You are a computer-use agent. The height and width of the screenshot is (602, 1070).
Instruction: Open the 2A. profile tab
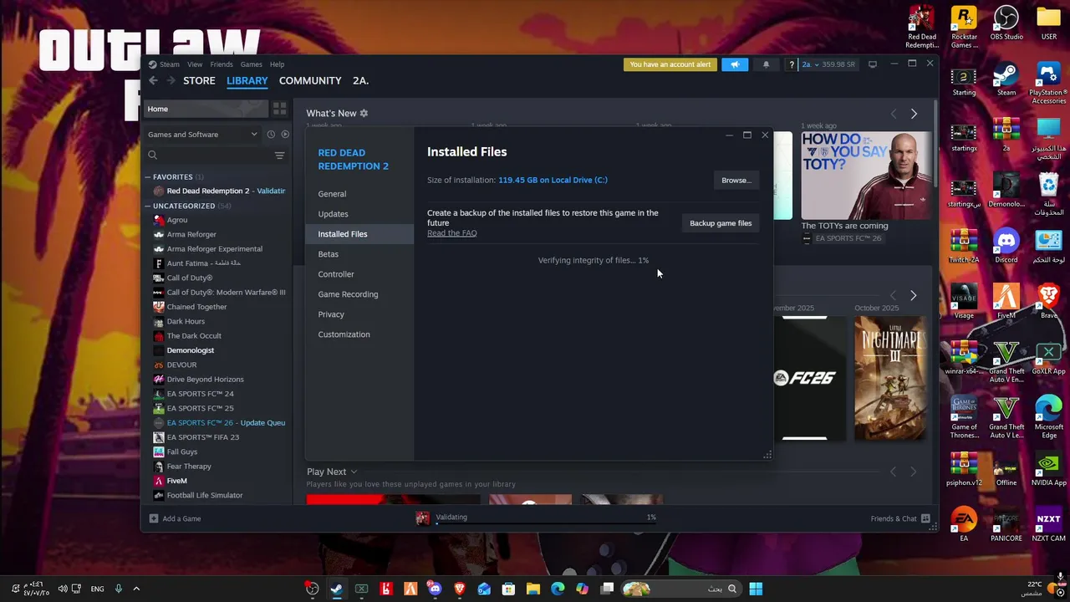pyautogui.click(x=360, y=80)
